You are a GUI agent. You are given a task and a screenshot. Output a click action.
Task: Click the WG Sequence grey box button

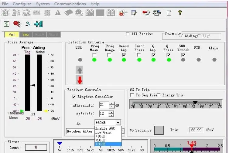coord(159,130)
